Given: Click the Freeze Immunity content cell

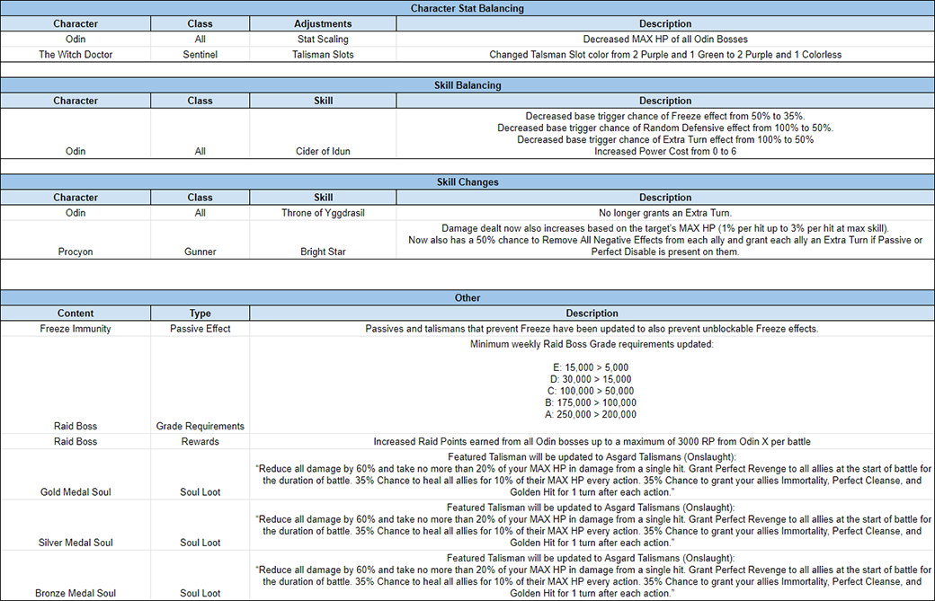Looking at the screenshot, I should [x=76, y=329].
